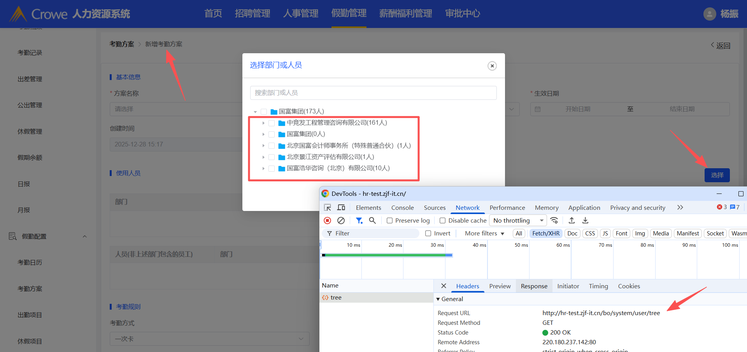The image size is (747, 352).
Task: Click the blue 选择 button
Action: [717, 175]
